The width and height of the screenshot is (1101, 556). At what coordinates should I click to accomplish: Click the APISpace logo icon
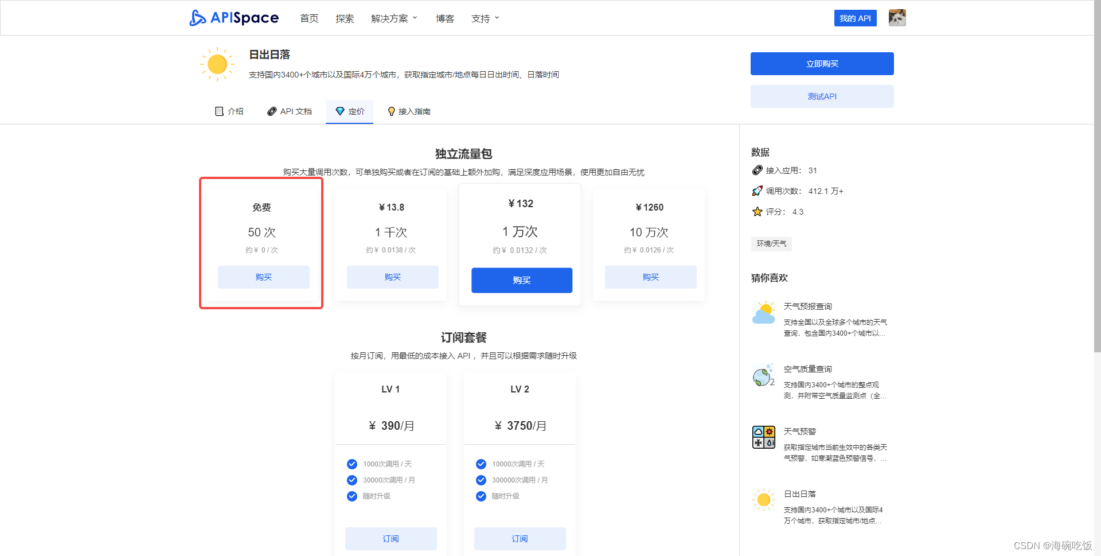click(197, 18)
